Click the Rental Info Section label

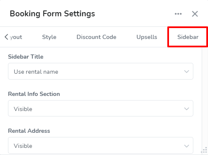34,94
